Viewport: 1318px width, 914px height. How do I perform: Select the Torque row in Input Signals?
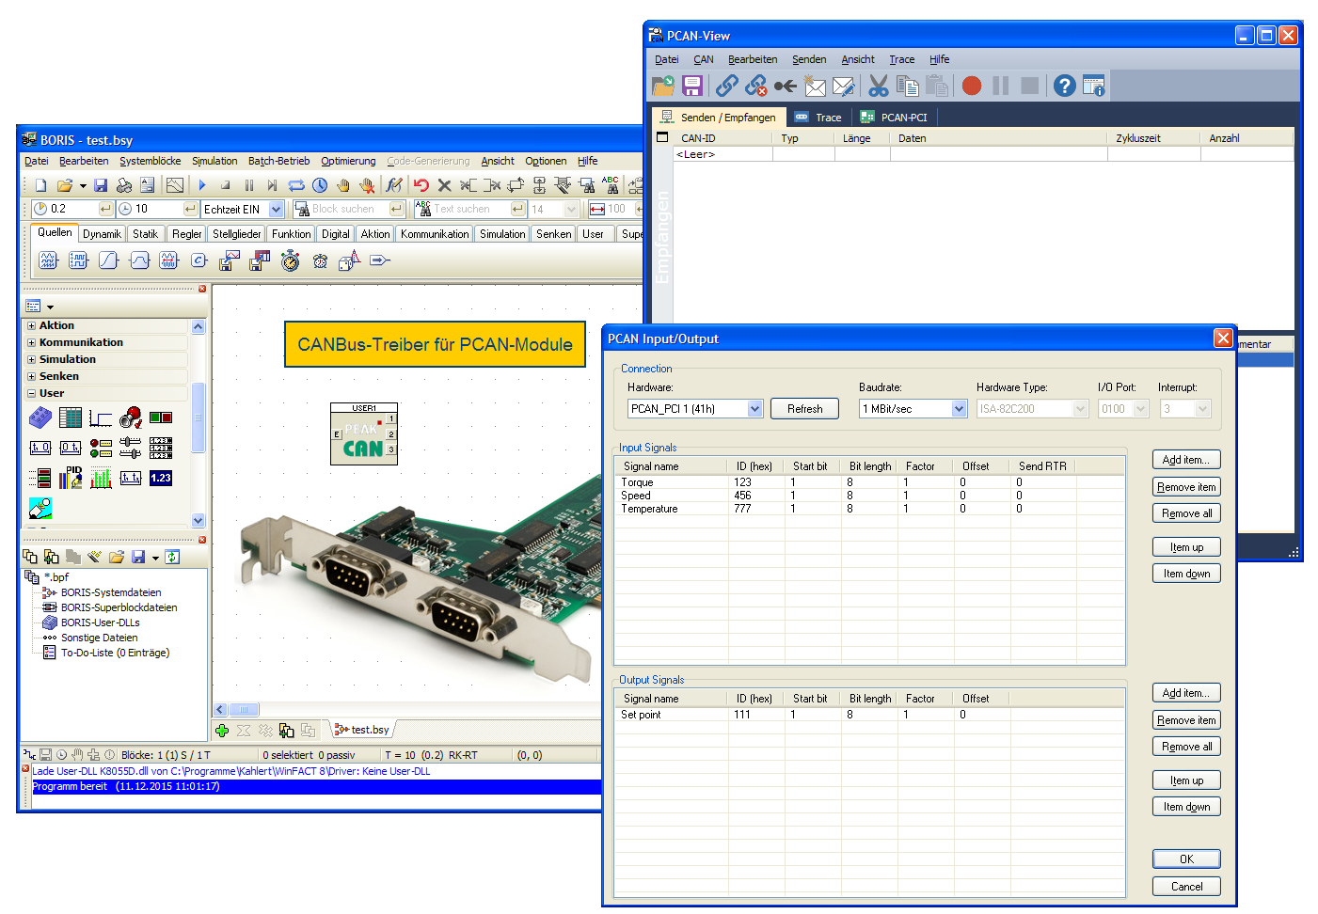point(869,482)
